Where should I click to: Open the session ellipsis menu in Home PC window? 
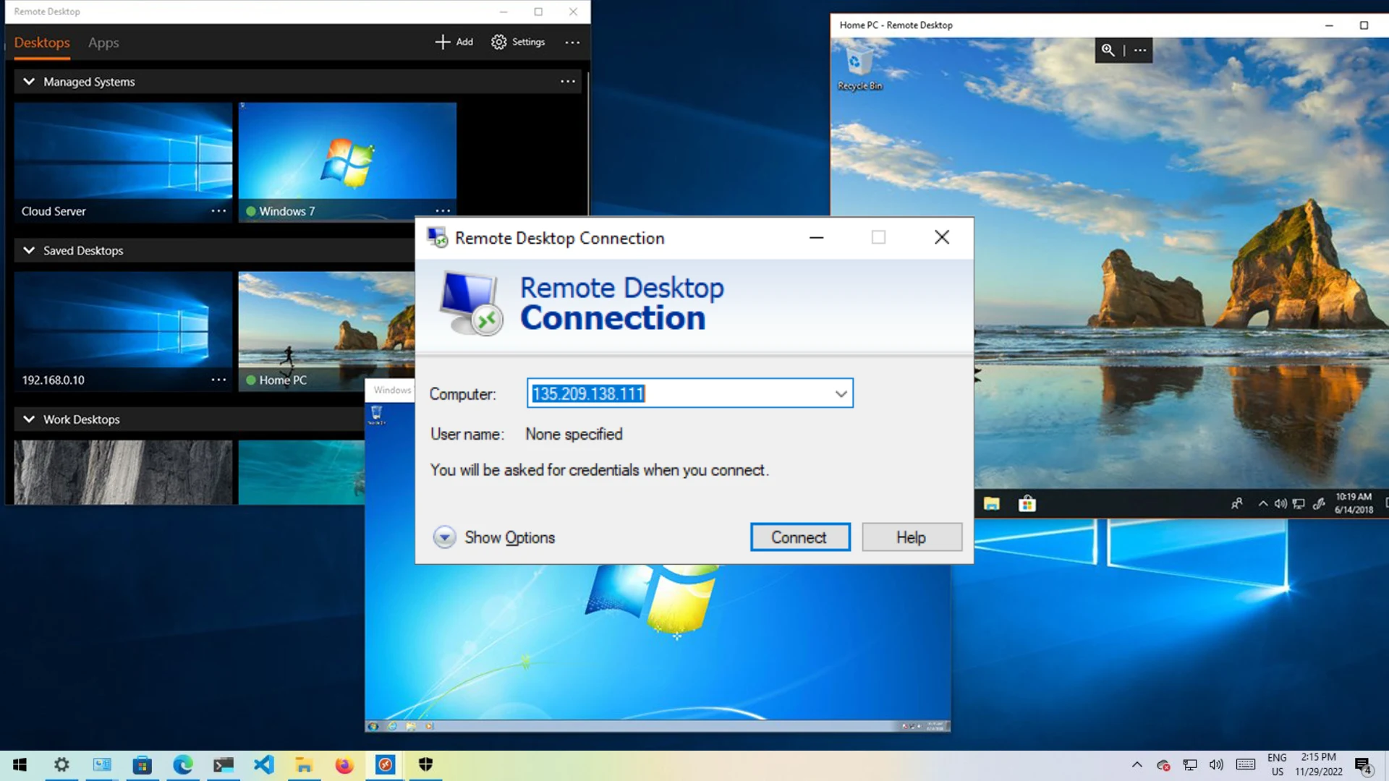(x=1140, y=51)
